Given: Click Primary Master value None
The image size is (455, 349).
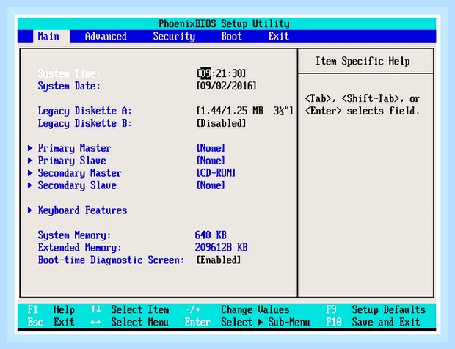Looking at the screenshot, I should click(x=211, y=148).
